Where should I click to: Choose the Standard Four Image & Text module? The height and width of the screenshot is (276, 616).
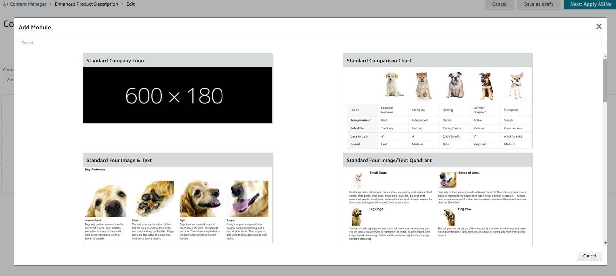[x=178, y=198]
